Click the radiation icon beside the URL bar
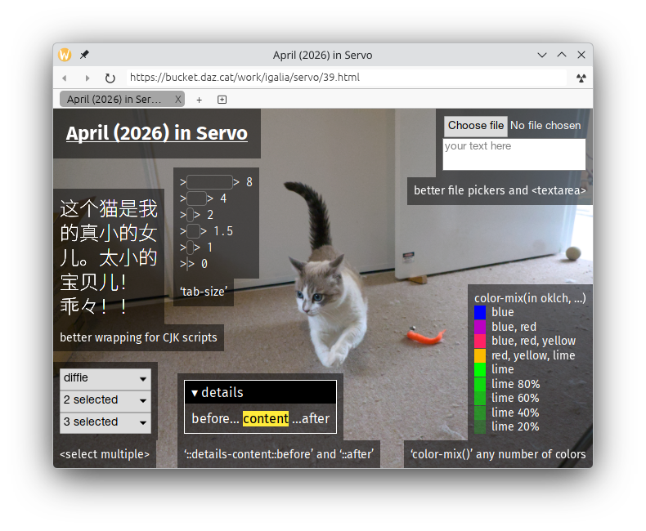Image resolution: width=646 pixels, height=531 pixels. point(581,78)
